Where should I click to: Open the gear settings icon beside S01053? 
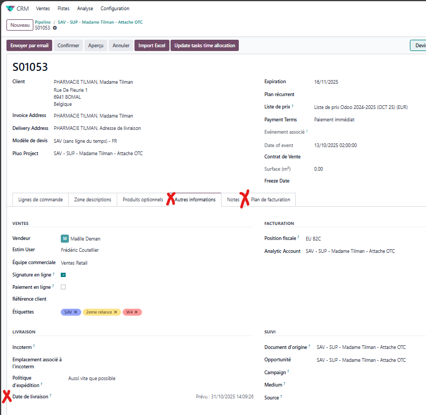pos(55,28)
